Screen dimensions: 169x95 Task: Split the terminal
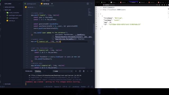pos(80,71)
